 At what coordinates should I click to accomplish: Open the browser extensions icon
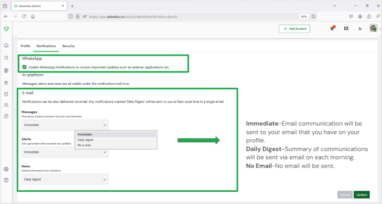click(369, 17)
